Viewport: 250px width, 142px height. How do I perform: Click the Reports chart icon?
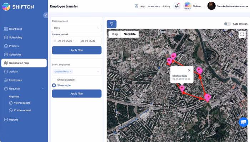(6, 120)
